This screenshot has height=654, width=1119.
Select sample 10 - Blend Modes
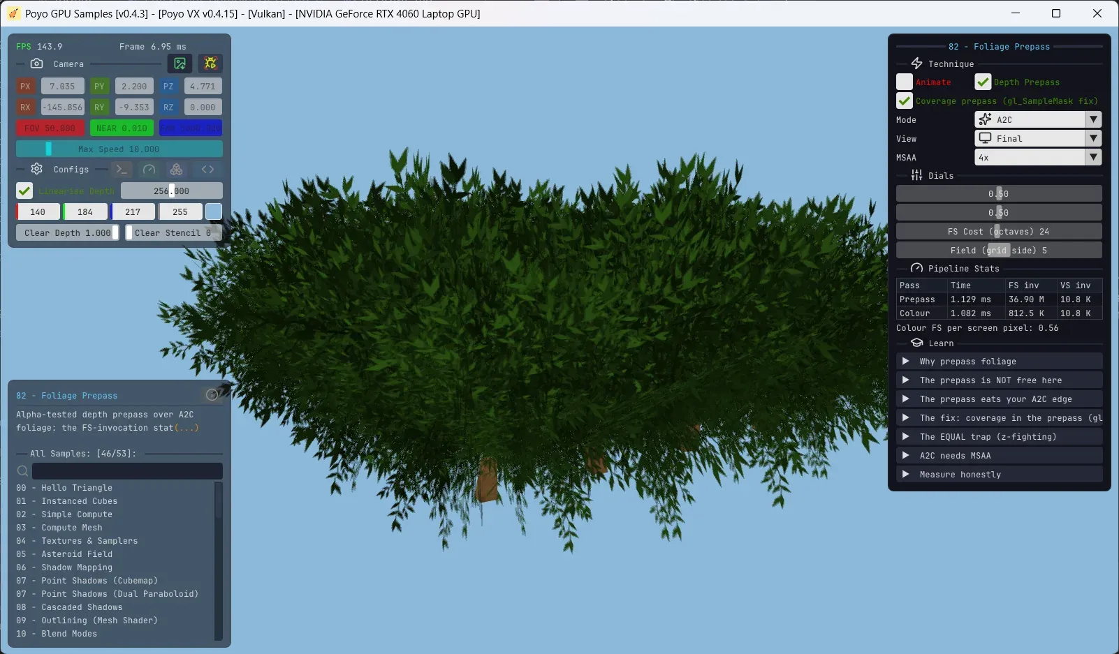(57, 634)
